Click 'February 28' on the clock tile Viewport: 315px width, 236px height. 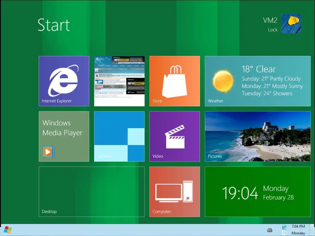pyautogui.click(x=278, y=198)
